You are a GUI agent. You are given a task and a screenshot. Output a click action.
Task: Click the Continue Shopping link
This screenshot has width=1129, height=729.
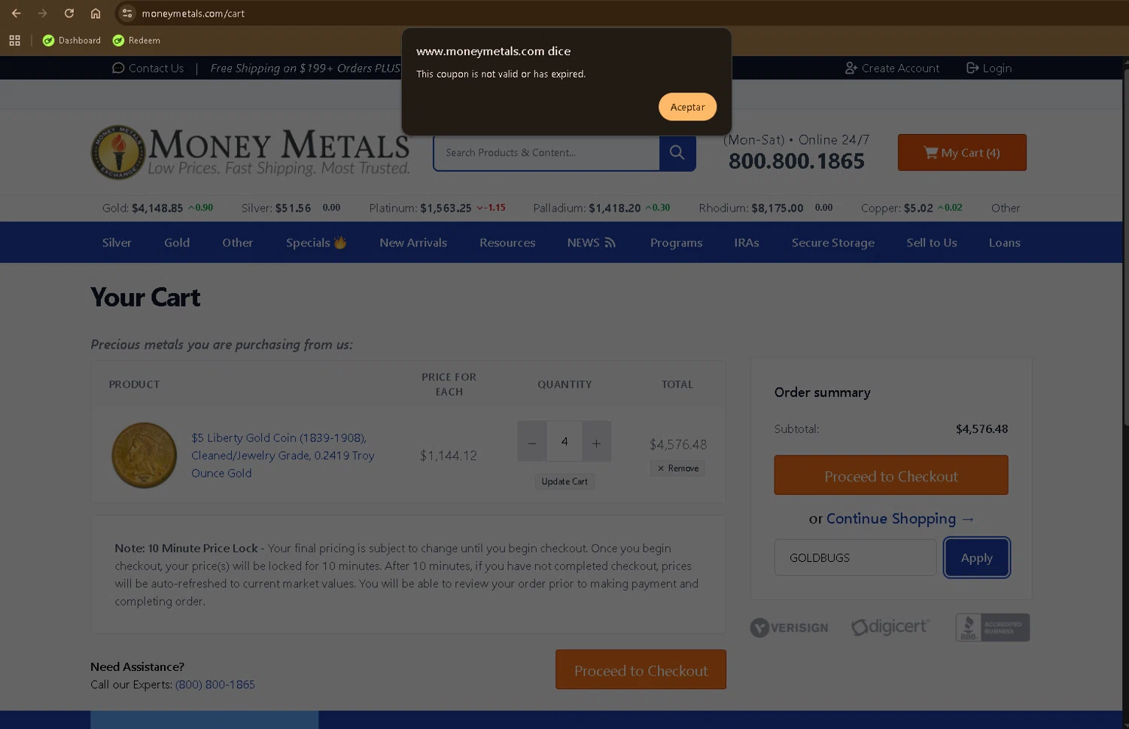(900, 519)
